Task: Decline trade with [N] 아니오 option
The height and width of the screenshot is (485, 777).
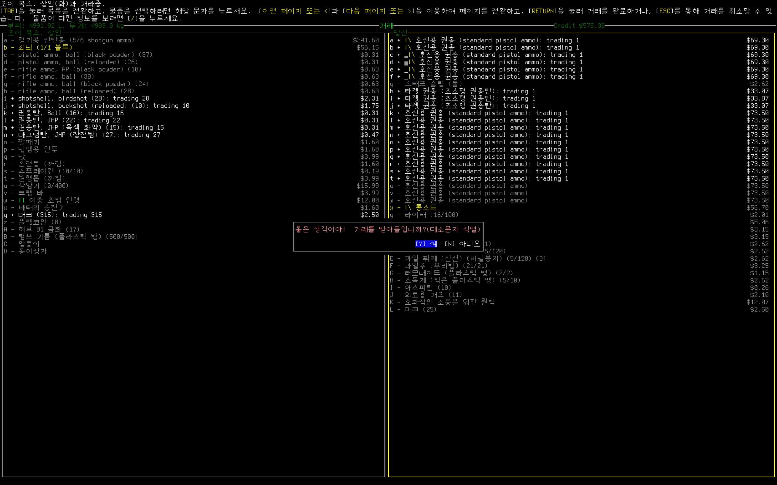Action: pos(462,244)
